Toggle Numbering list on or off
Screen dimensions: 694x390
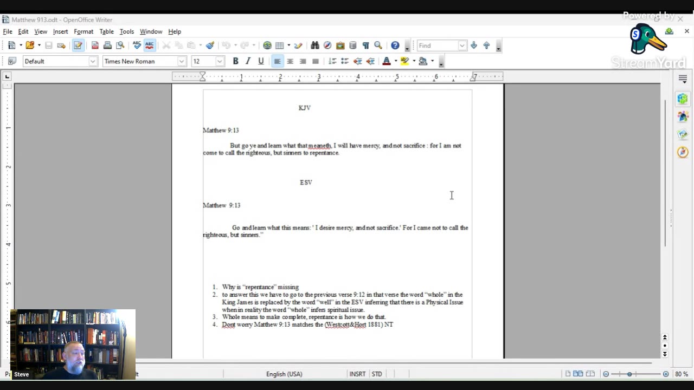(x=332, y=61)
